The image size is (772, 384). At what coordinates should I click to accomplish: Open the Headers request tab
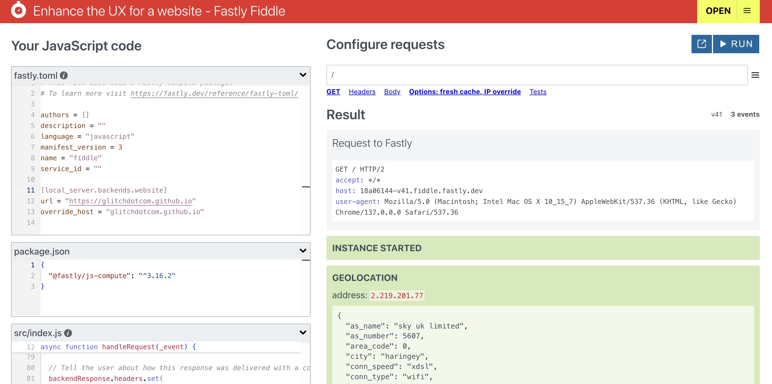tap(362, 92)
